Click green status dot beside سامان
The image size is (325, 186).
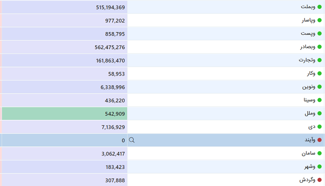(319, 153)
